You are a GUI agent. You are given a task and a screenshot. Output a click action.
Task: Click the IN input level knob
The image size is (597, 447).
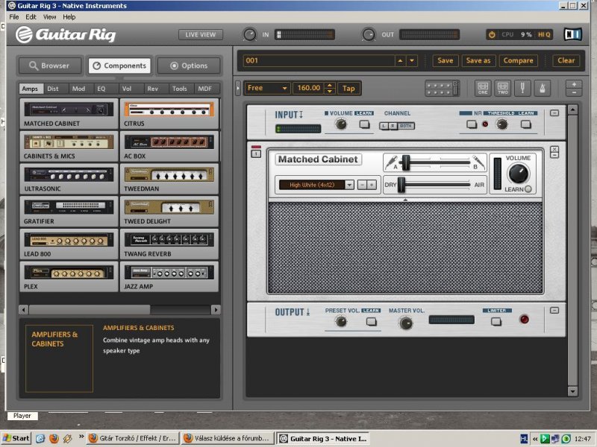click(x=250, y=34)
